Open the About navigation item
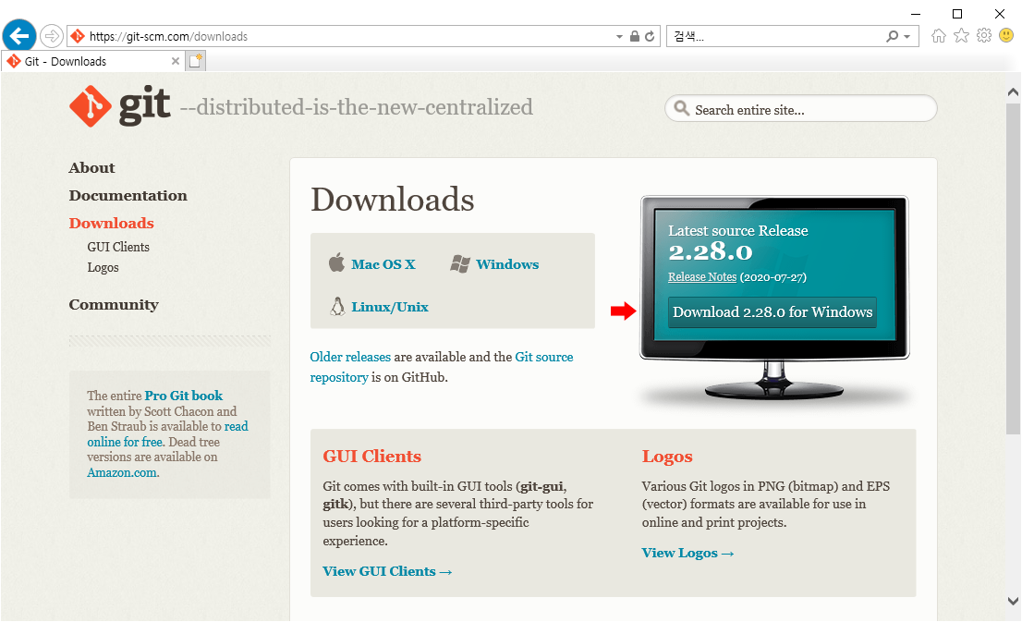The width and height of the screenshot is (1022, 622). pos(91,168)
